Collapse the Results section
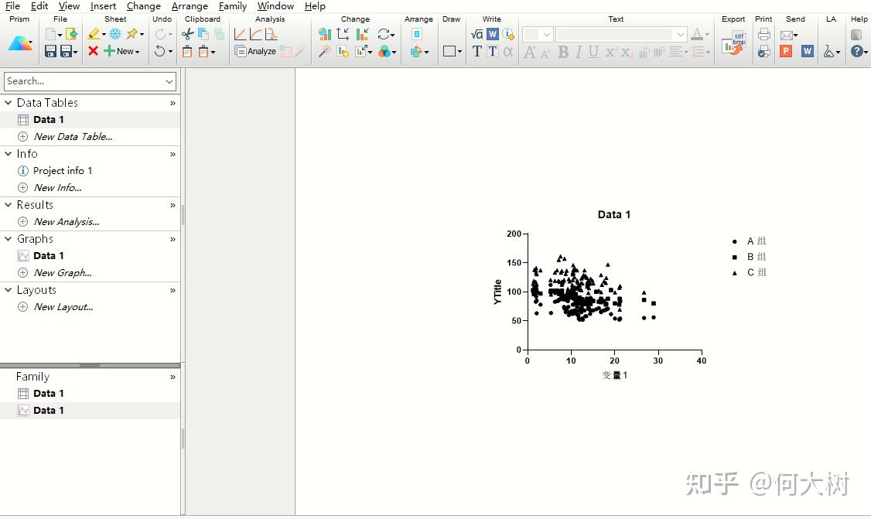This screenshot has width=871, height=519. [9, 205]
